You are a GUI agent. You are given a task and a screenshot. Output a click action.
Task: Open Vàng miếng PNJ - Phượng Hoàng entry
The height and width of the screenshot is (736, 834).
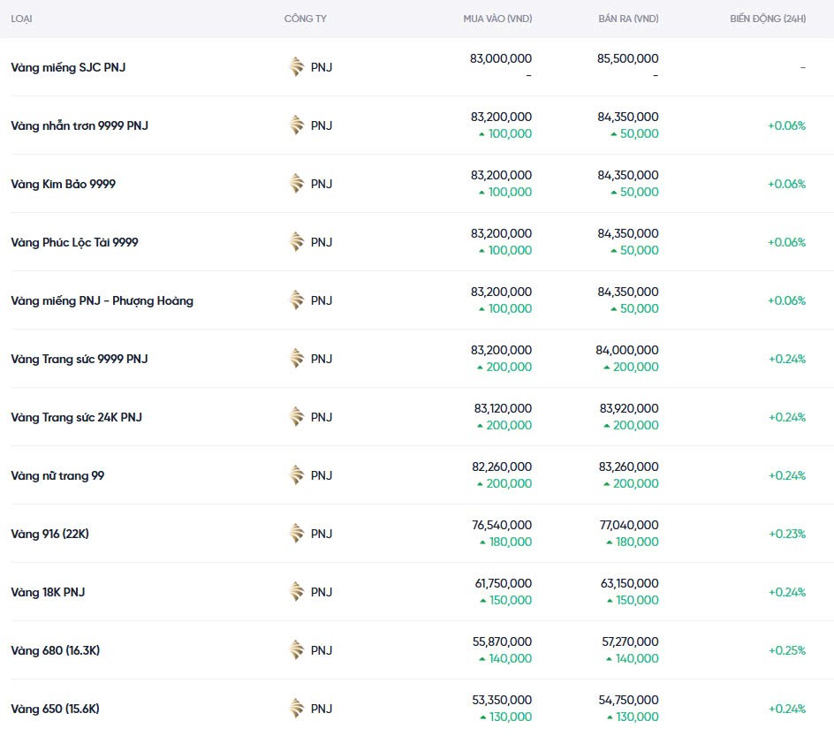pyautogui.click(x=102, y=300)
